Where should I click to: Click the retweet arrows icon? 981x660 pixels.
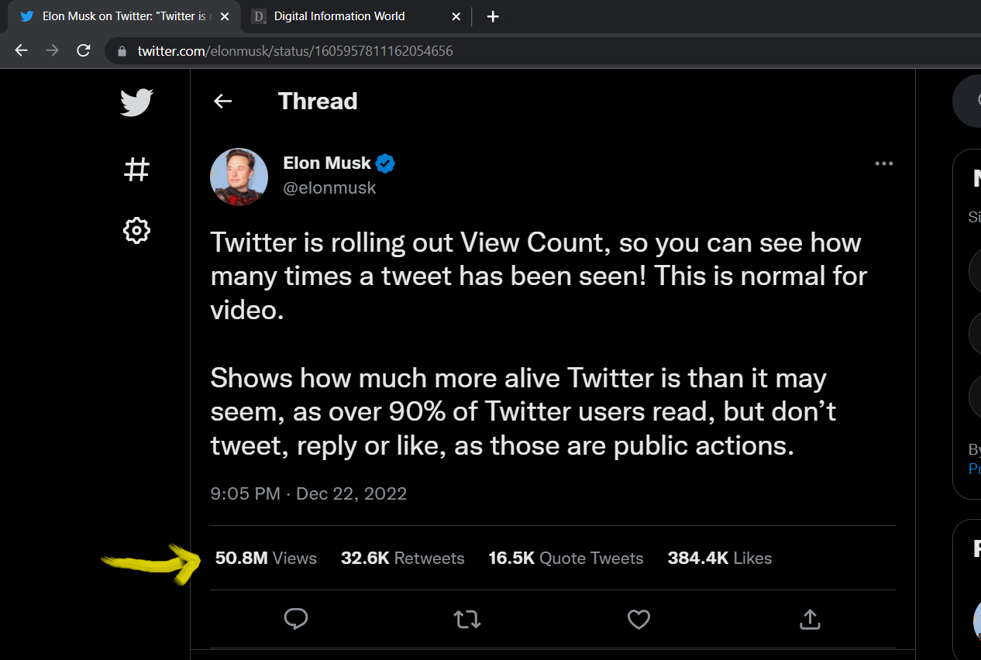[467, 619]
